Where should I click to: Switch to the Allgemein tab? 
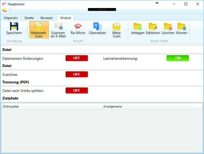(x=11, y=18)
